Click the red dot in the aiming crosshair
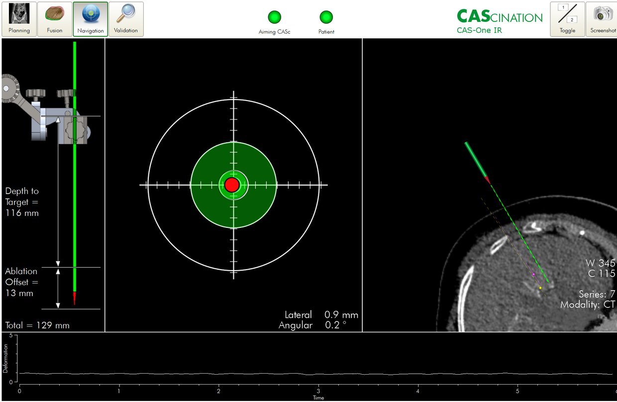 [232, 185]
